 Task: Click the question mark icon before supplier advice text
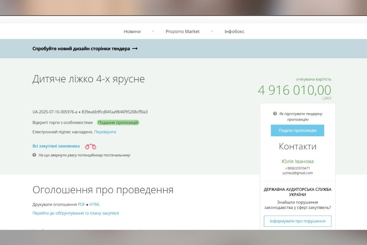coord(35,155)
